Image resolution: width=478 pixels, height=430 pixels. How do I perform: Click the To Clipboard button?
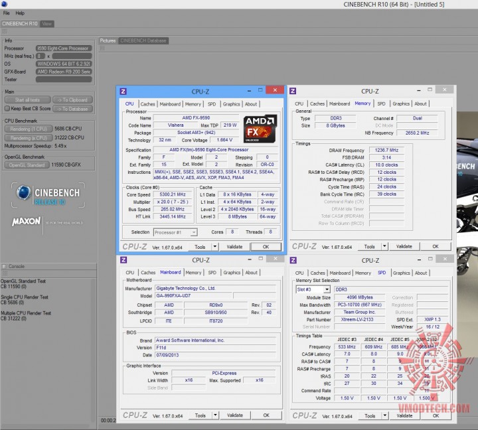click(72, 100)
